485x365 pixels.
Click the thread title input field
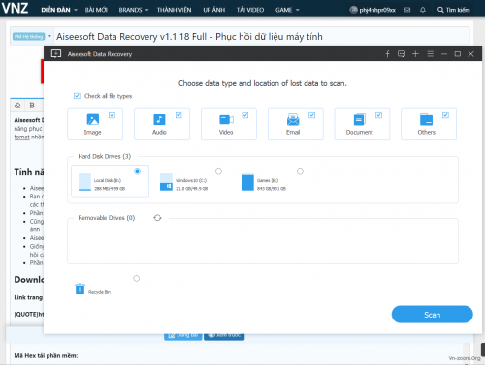click(261, 36)
